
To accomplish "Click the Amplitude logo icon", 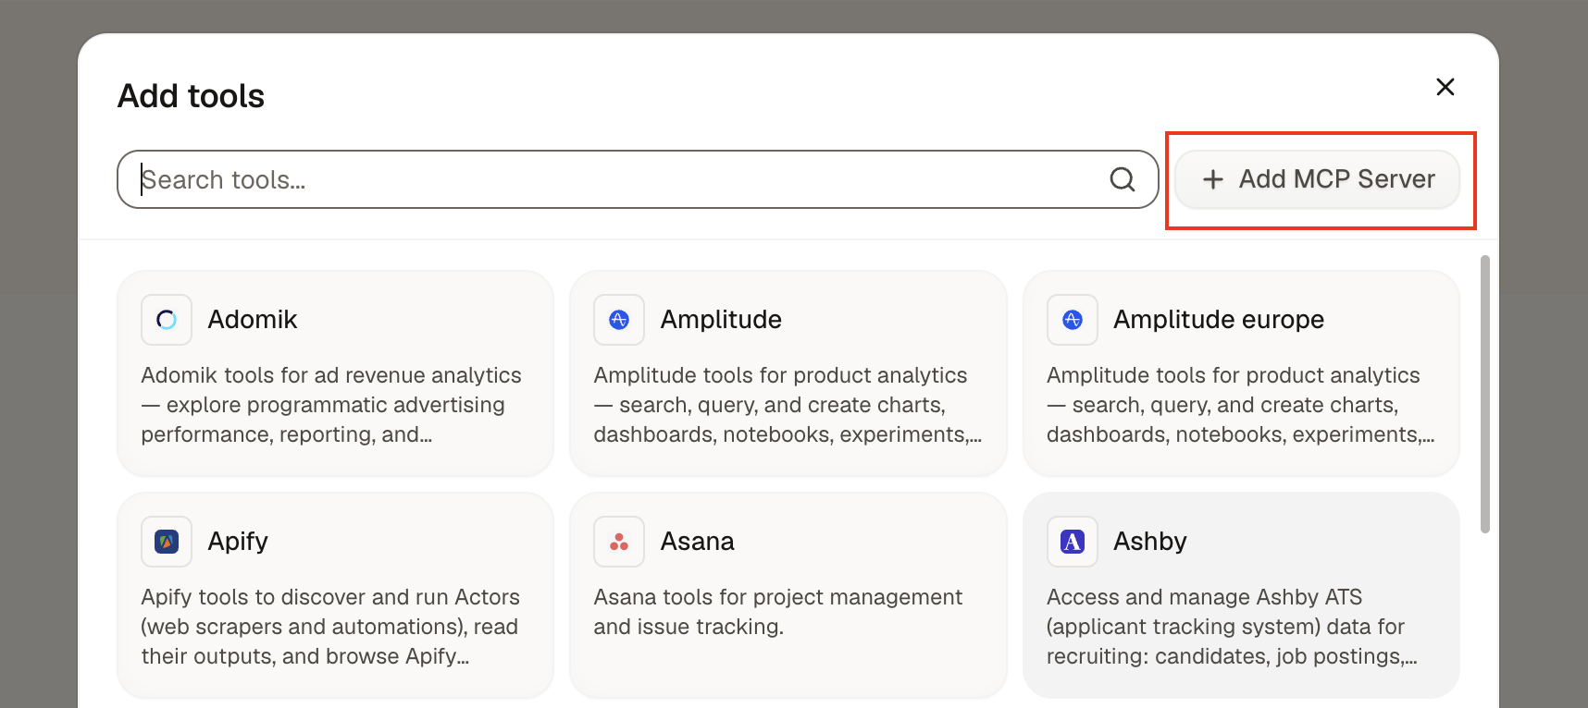I will (619, 320).
